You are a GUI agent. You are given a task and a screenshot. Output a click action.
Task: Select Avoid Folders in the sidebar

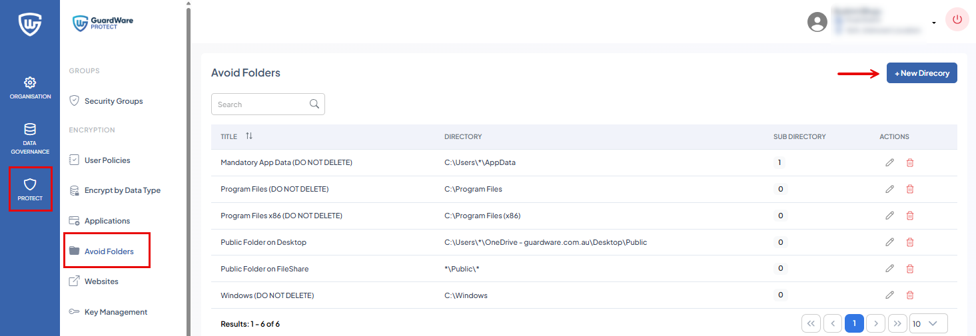pyautogui.click(x=101, y=252)
